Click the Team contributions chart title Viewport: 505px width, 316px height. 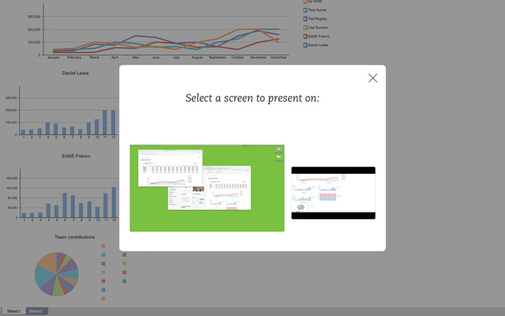[x=75, y=237]
